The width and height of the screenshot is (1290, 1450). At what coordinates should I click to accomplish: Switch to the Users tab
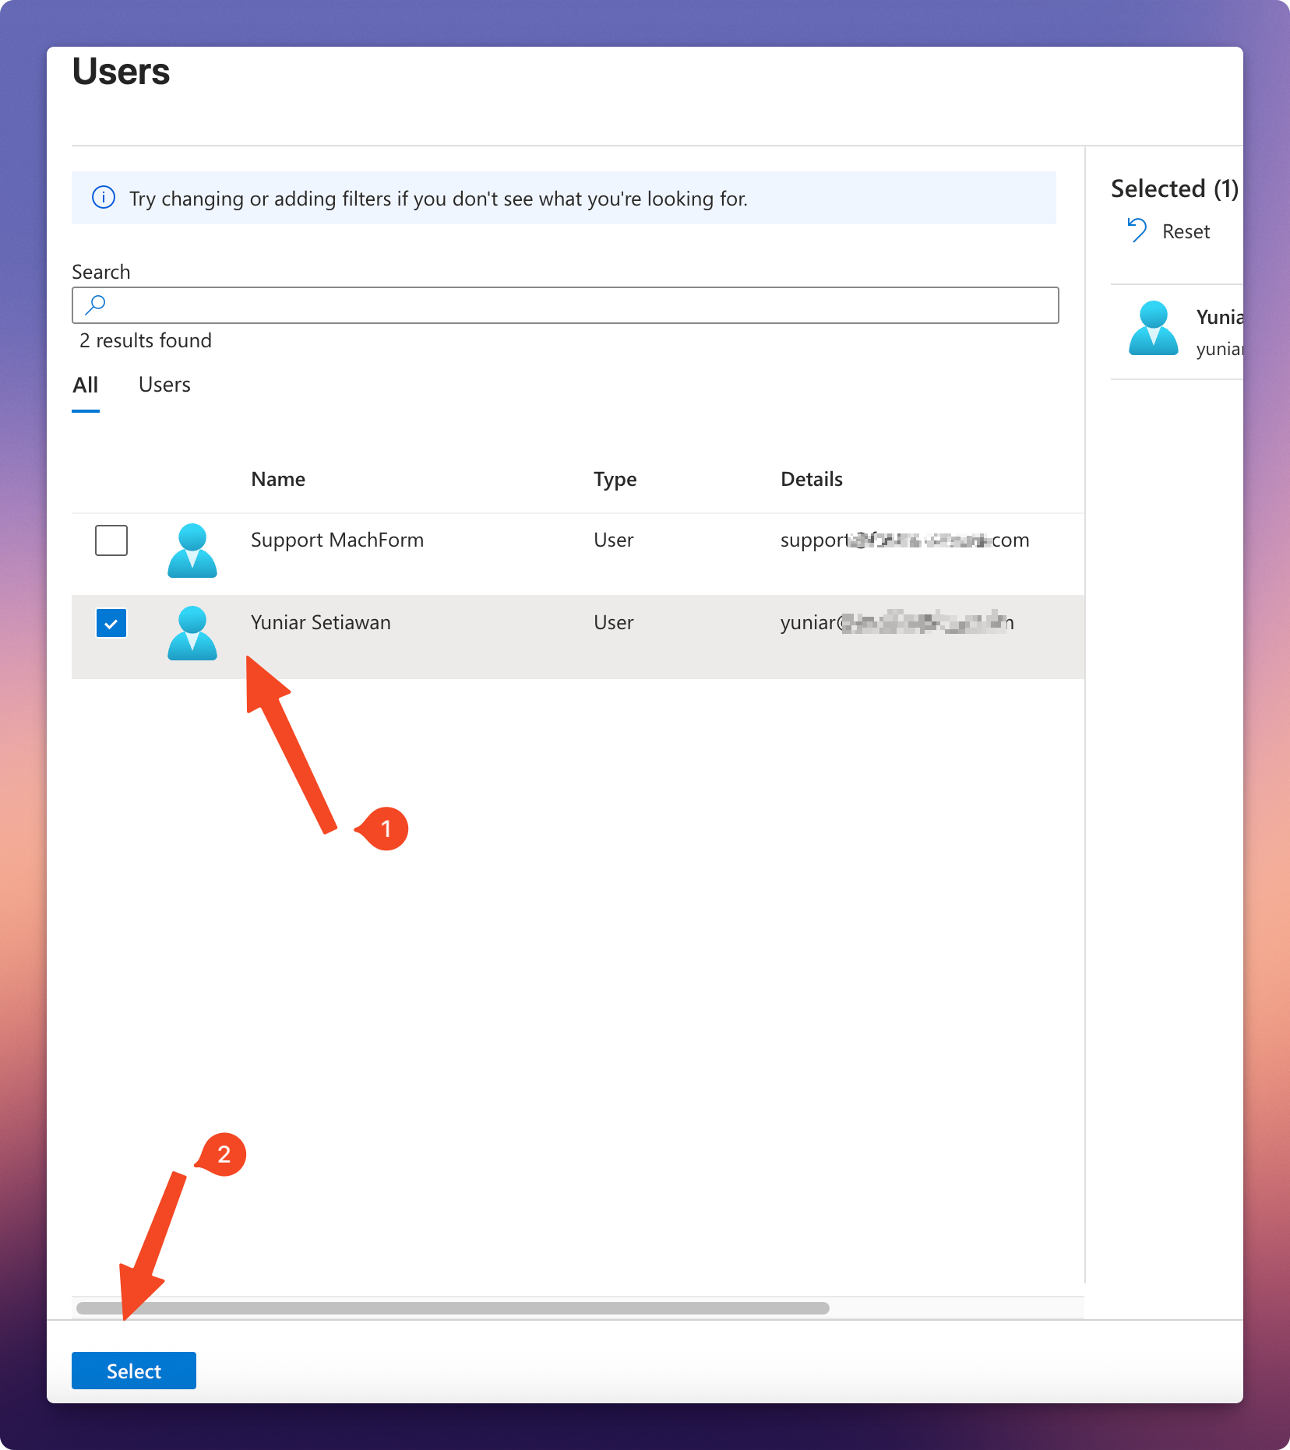(164, 385)
